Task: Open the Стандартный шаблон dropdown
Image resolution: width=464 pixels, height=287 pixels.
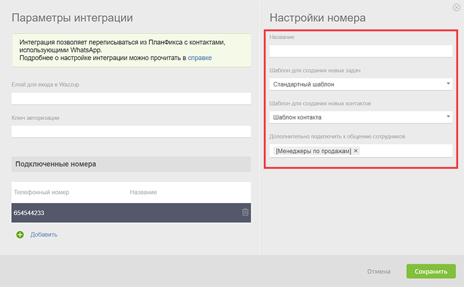Action: point(361,84)
